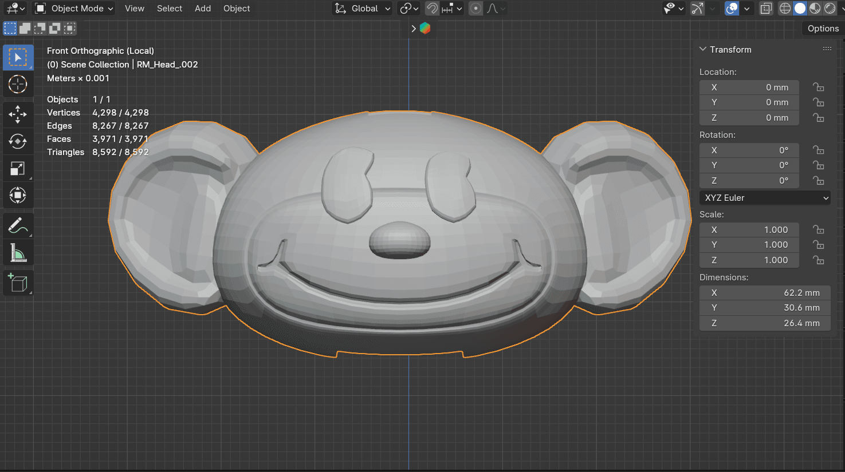Set selection mode to subtract
The height and width of the screenshot is (472, 845).
click(40, 28)
